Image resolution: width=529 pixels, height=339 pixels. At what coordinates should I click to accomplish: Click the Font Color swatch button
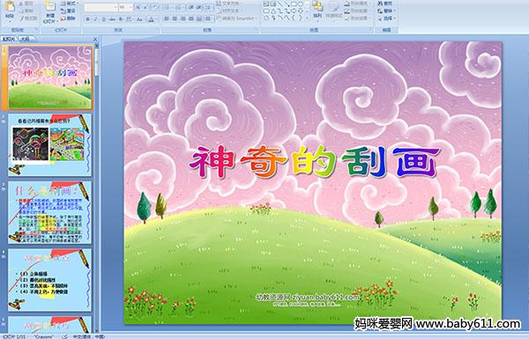tap(152, 19)
